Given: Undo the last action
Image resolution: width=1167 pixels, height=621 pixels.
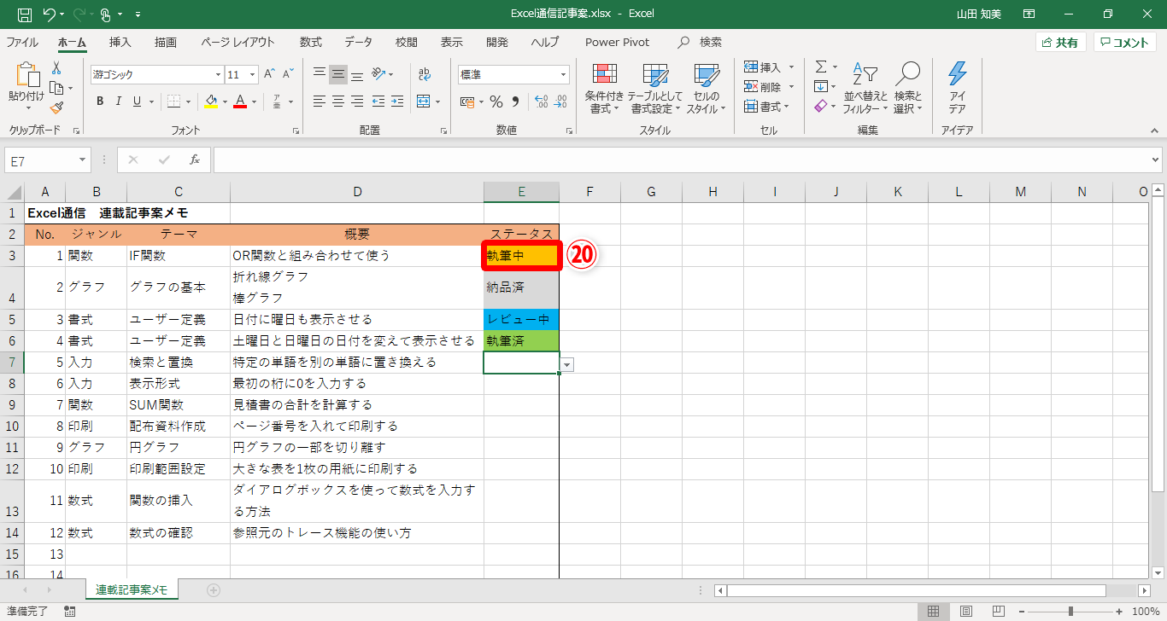Looking at the screenshot, I should (x=49, y=14).
